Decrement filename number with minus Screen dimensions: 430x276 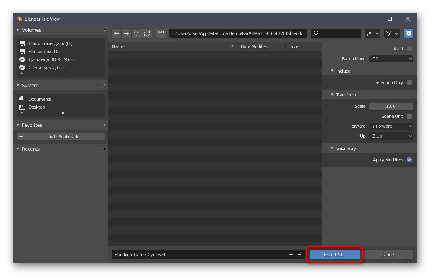coord(299,255)
